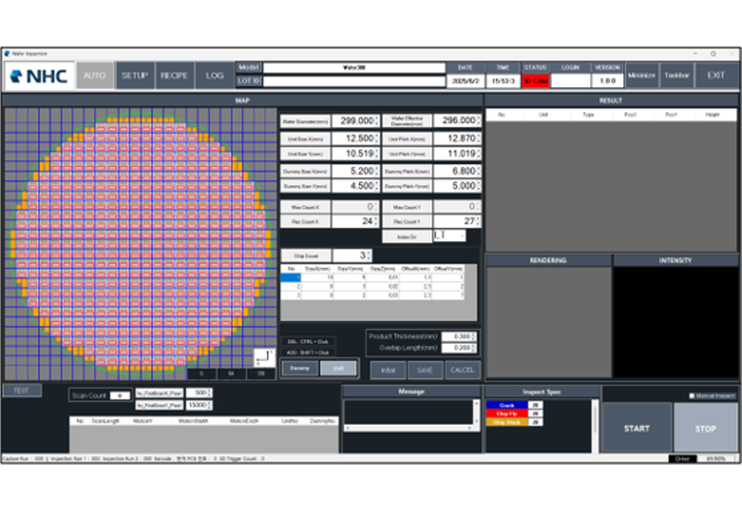Adjust the Wafer Diameter stepper arrows
Viewport: 742px width, 510px height.
click(x=378, y=121)
